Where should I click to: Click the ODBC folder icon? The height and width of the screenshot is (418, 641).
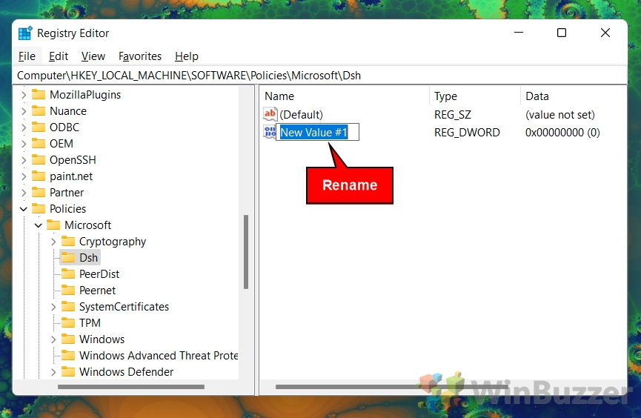[39, 127]
